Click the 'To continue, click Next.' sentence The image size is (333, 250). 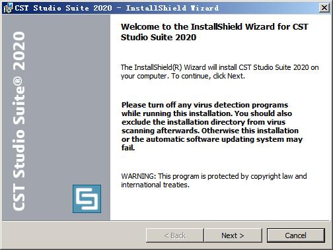pyautogui.click(x=208, y=76)
